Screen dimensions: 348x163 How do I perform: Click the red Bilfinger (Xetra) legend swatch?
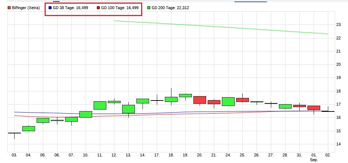pos(9,8)
